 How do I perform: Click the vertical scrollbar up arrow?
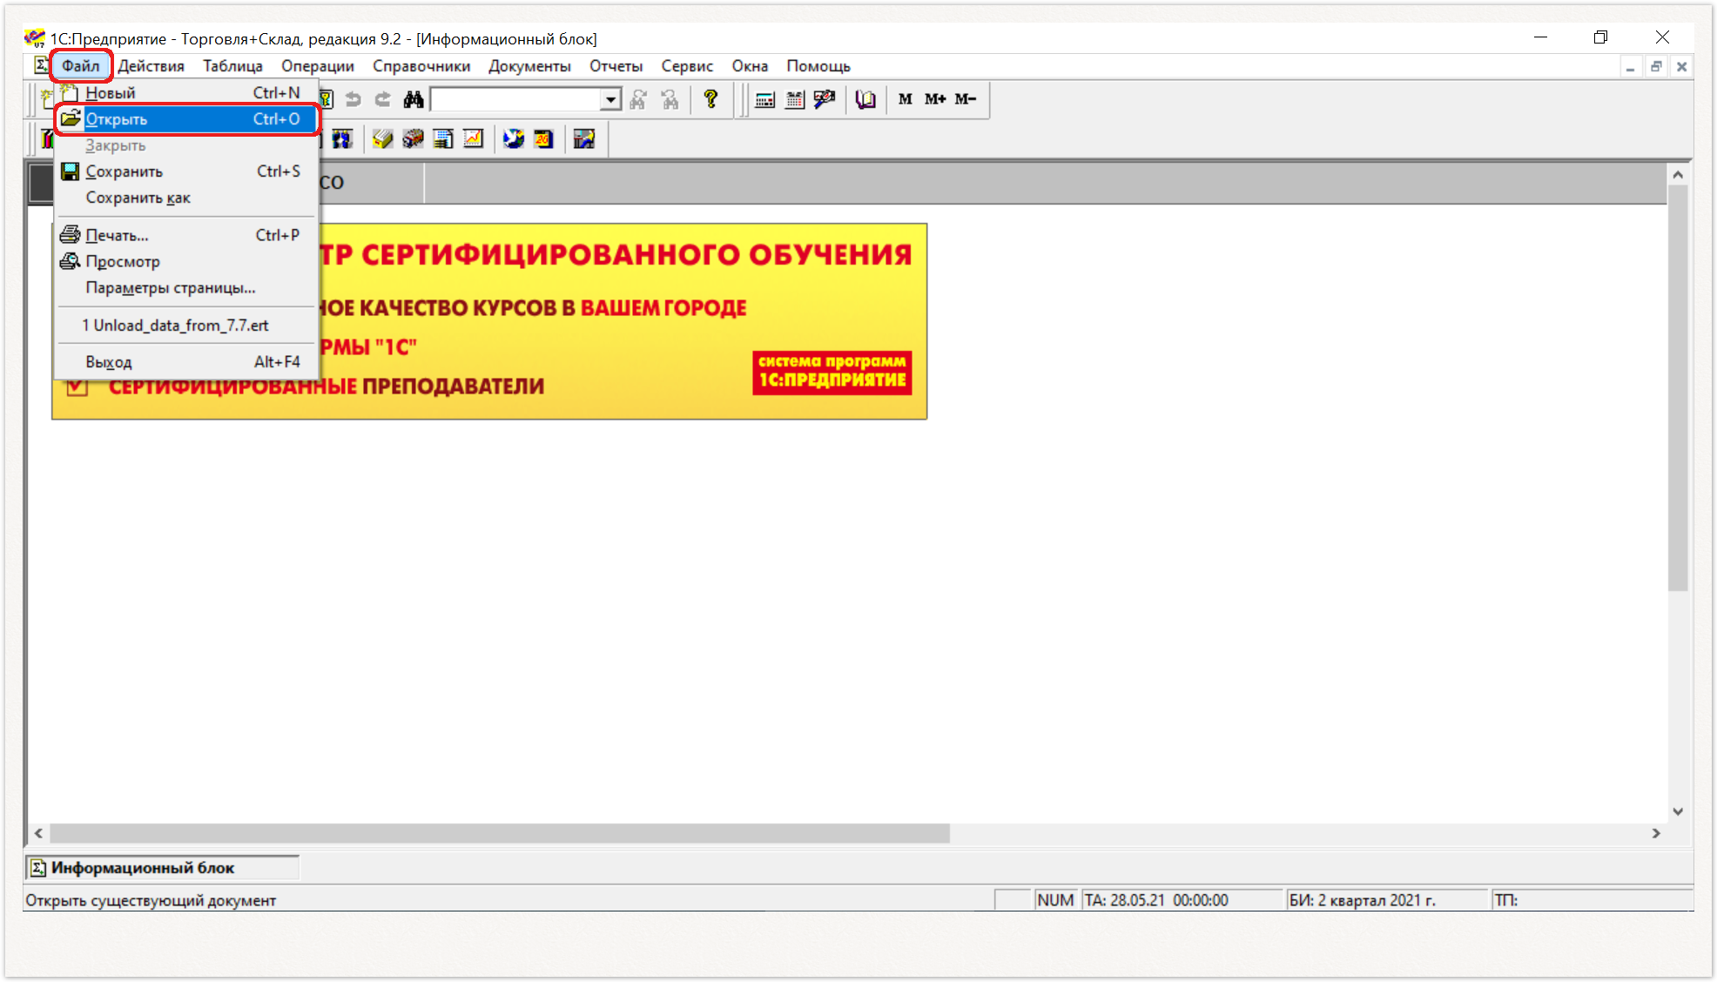pos(1678,174)
